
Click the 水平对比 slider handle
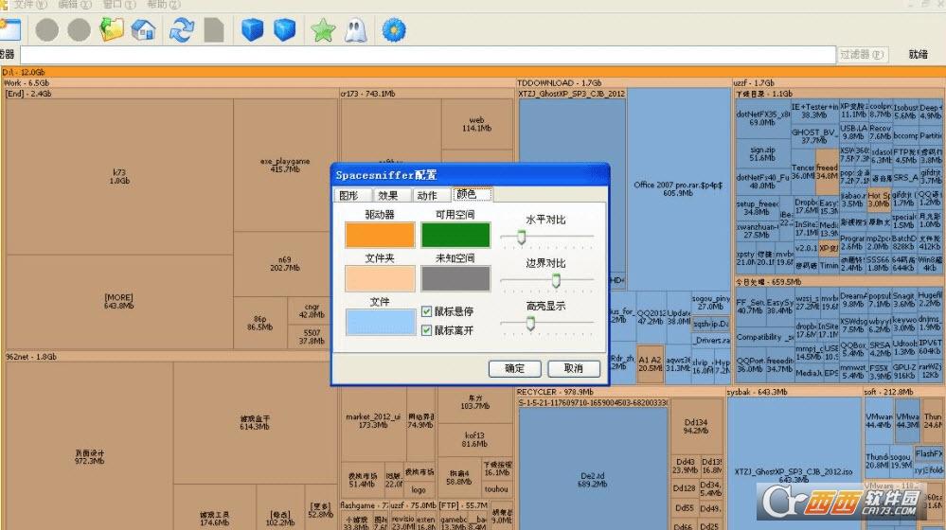(521, 238)
